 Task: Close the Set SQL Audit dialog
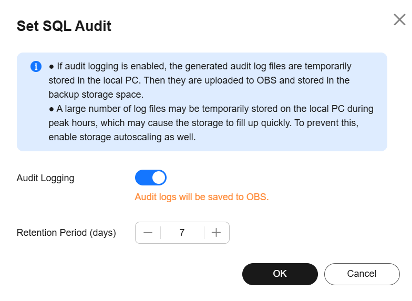coord(399,20)
